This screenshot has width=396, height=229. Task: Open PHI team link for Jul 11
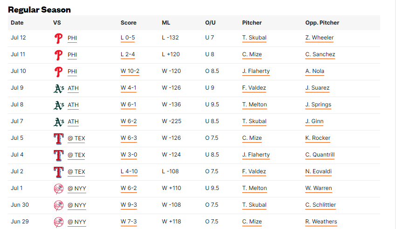[x=72, y=55]
